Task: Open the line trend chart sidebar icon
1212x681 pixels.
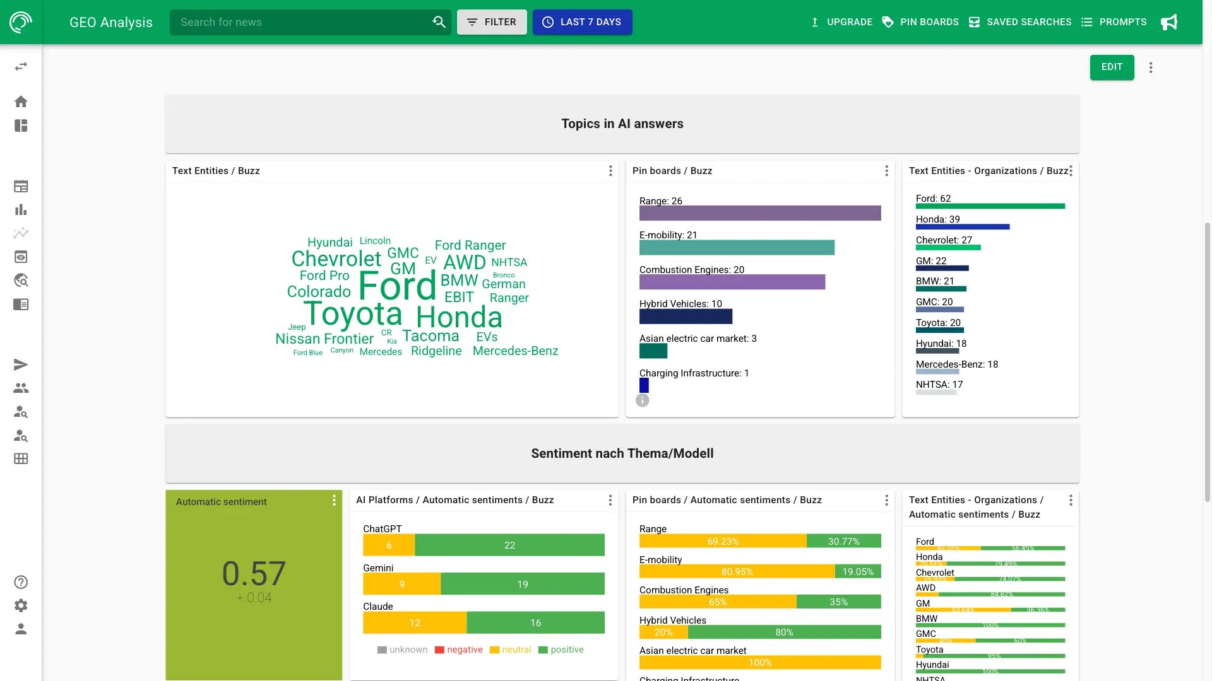Action: 21,233
